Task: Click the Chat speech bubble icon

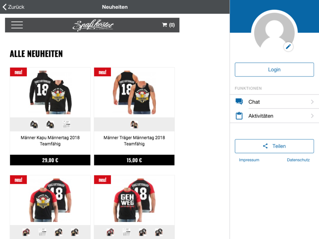Action: (239, 101)
